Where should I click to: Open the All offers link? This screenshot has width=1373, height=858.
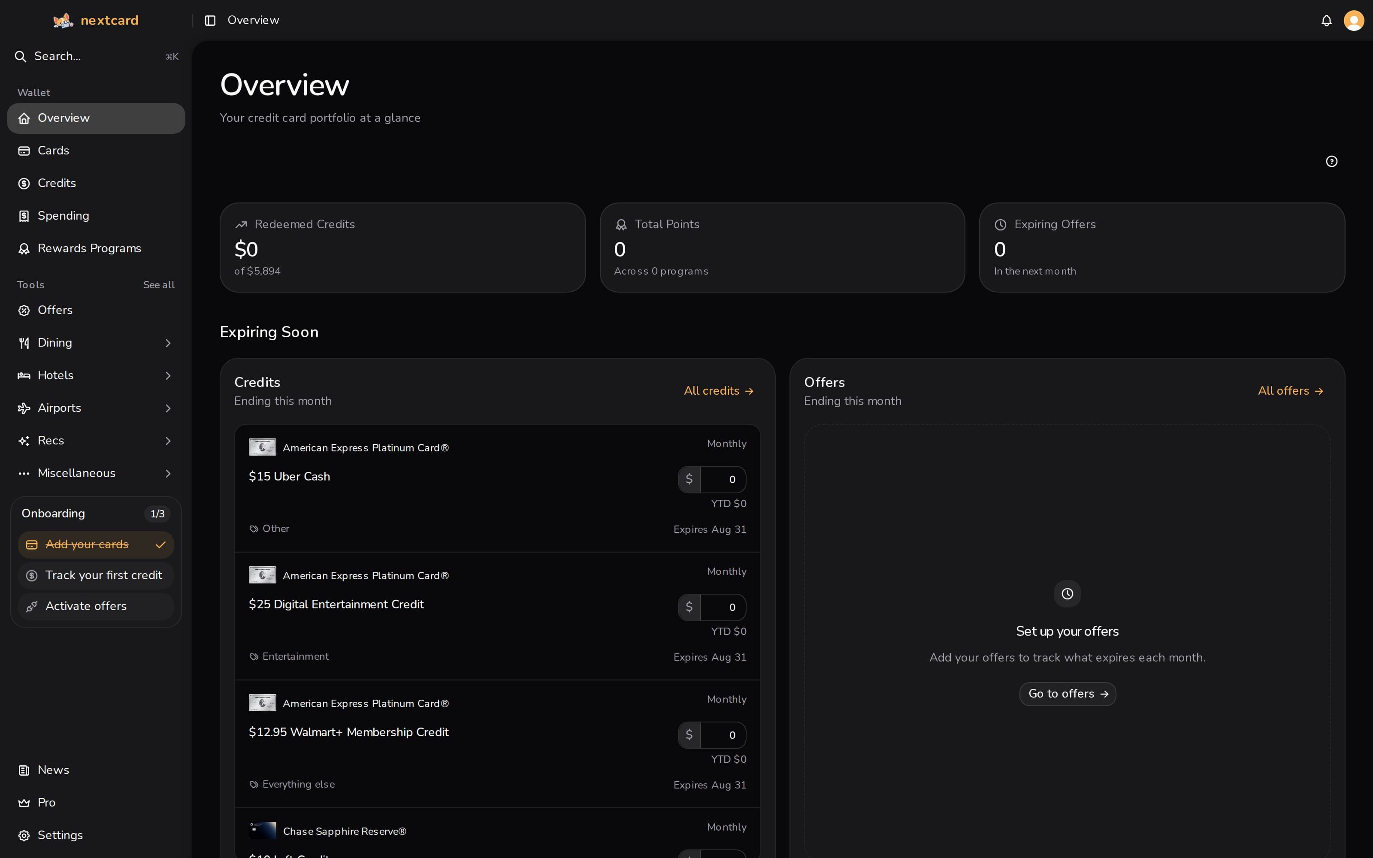1290,391
